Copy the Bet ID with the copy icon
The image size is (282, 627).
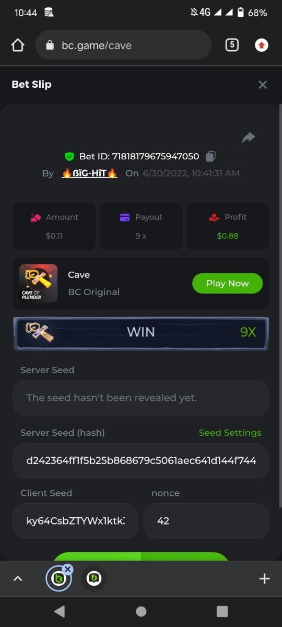[210, 156]
